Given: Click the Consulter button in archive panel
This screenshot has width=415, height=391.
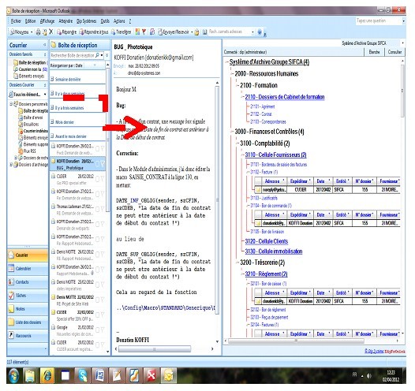Looking at the screenshot, I should click(x=394, y=52).
